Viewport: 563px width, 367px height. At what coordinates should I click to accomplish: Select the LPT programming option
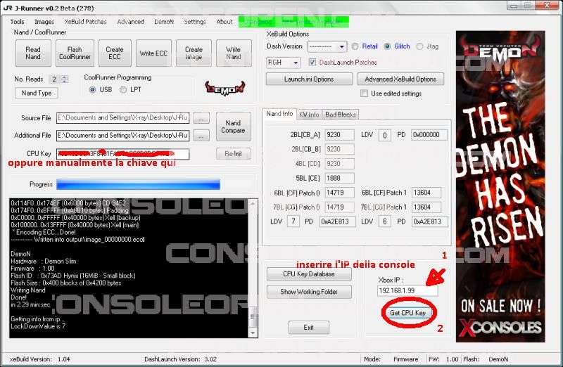[x=124, y=90]
